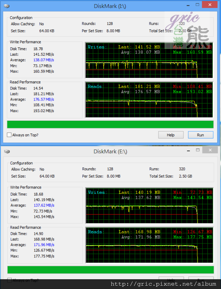Enable Always on Top in DiskMark (I:\)
Image resolution: width=221 pixels, height=289 pixels.
[9, 135]
